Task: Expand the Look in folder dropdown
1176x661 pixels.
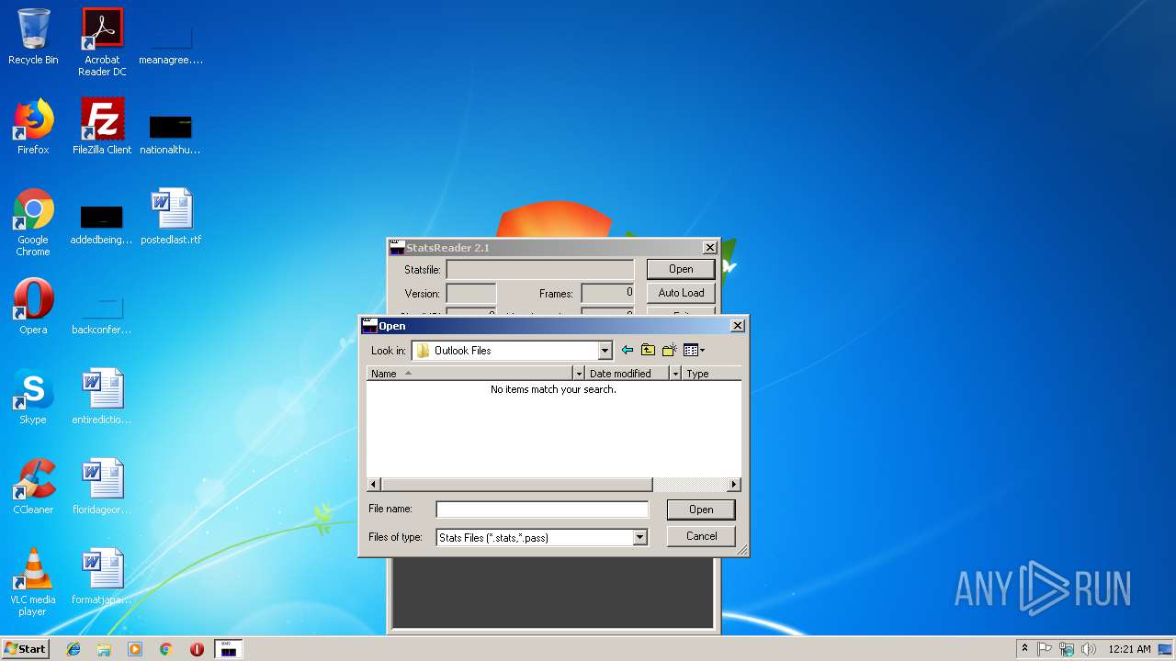Action: point(605,351)
